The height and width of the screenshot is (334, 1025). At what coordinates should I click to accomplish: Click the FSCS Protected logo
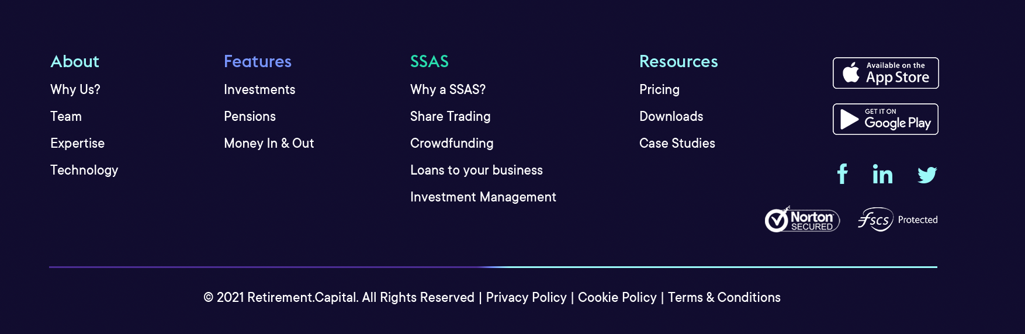898,220
